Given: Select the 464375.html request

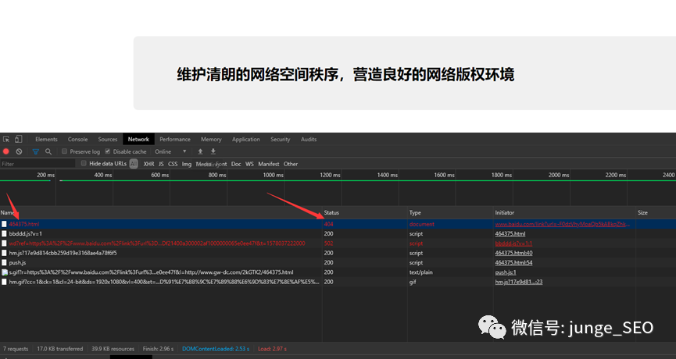Looking at the screenshot, I should coord(24,224).
